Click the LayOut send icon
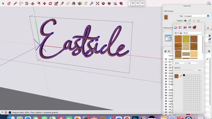 [x=115, y=4]
